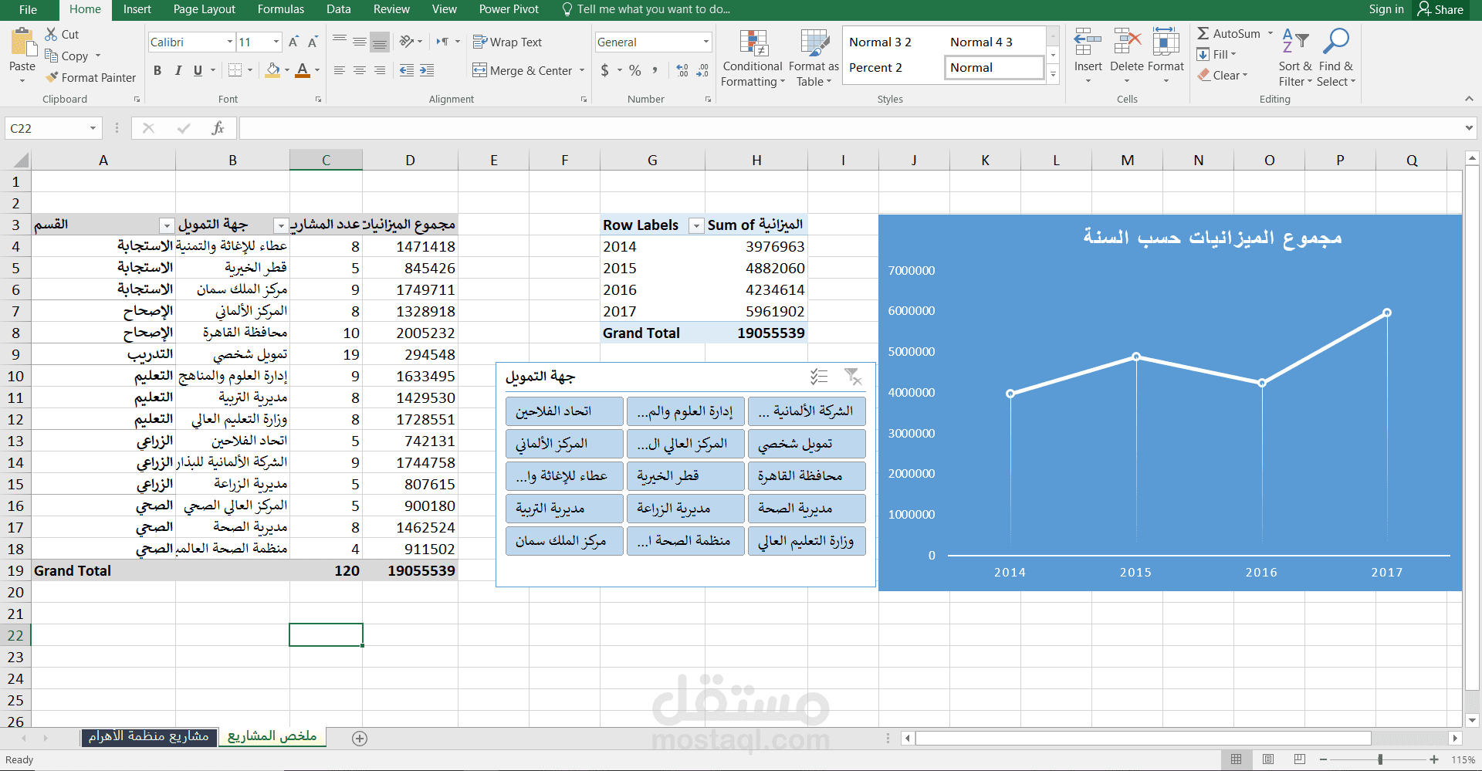The height and width of the screenshot is (771, 1482).
Task: Toggle the مديرية الصحة slicer item
Action: tap(807, 509)
